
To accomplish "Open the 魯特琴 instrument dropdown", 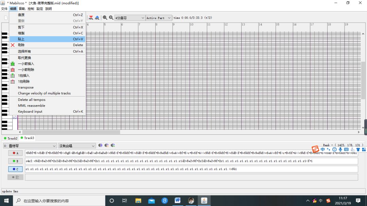I will click(x=30, y=146).
